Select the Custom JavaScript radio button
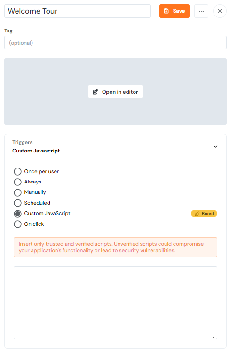Viewport: 230px width, 351px height. coord(18,214)
